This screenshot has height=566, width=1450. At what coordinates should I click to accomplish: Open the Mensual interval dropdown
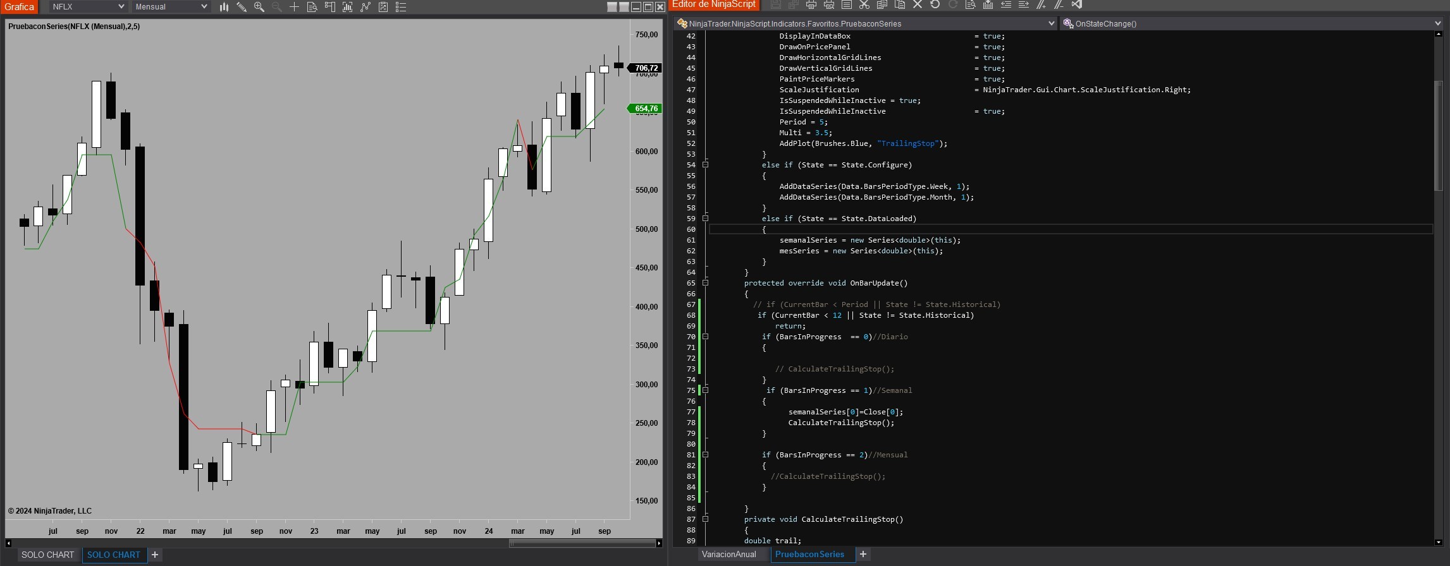pyautogui.click(x=171, y=7)
